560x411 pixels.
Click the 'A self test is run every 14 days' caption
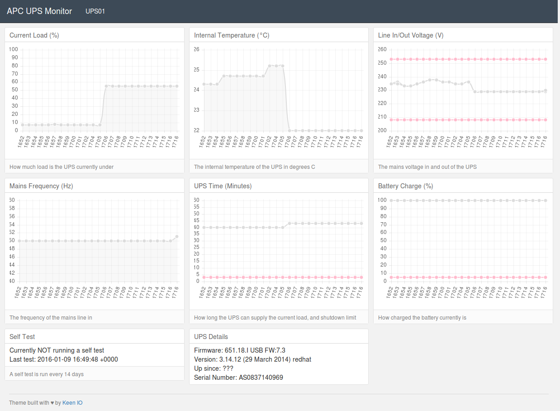[47, 374]
